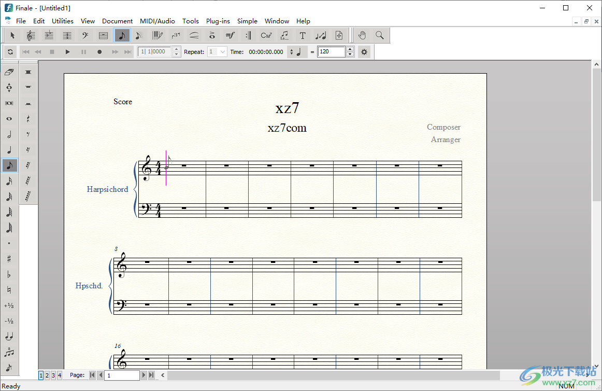This screenshot has height=391, width=602.
Task: Select the Zoom magnifier tool
Action: click(x=380, y=35)
